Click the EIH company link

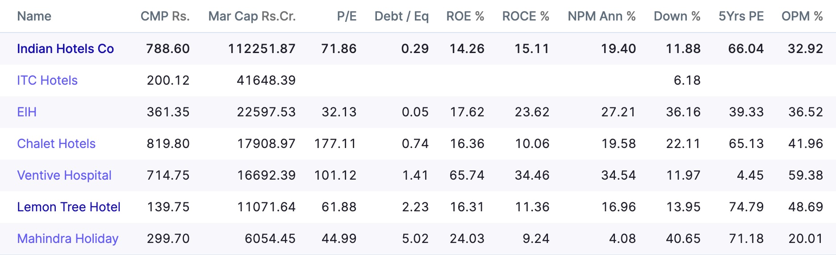(27, 112)
